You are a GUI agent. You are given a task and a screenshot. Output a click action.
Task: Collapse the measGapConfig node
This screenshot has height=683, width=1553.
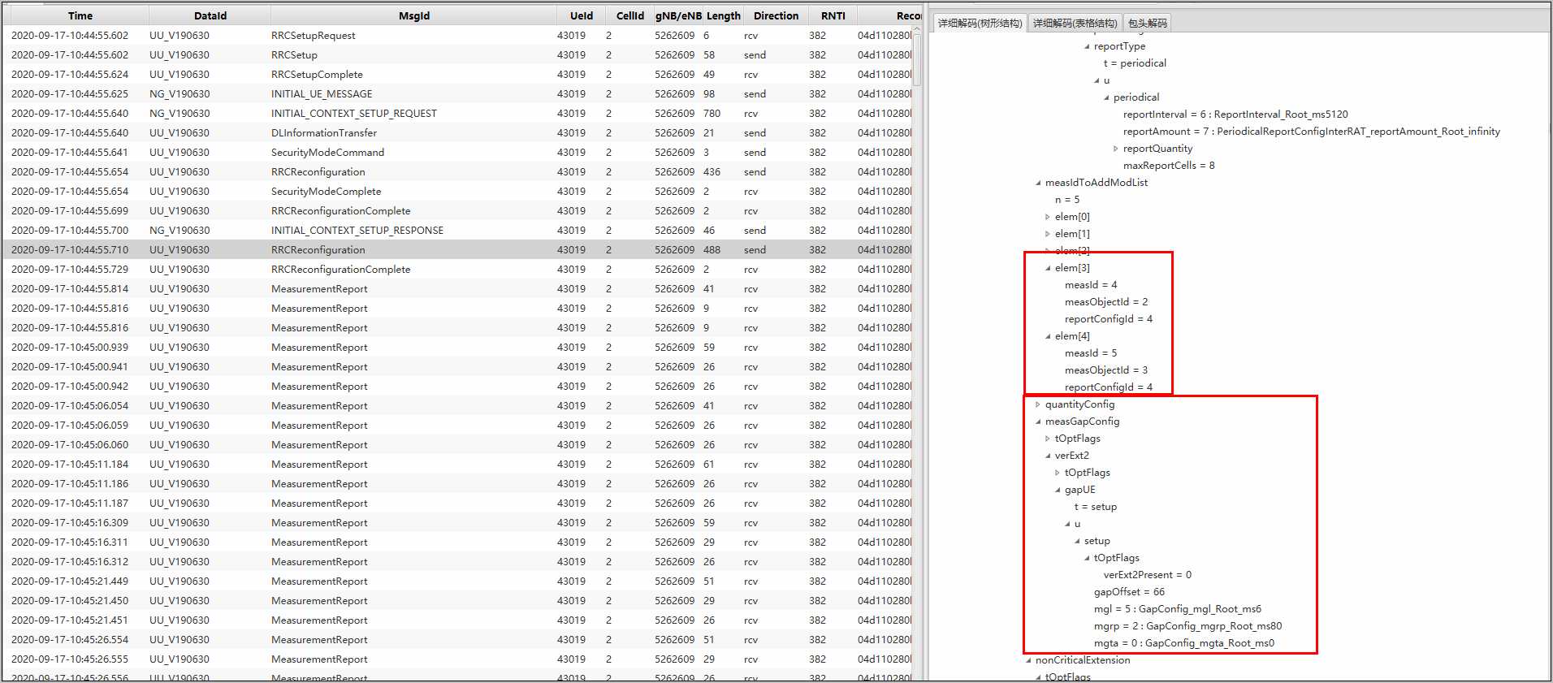coord(1038,421)
